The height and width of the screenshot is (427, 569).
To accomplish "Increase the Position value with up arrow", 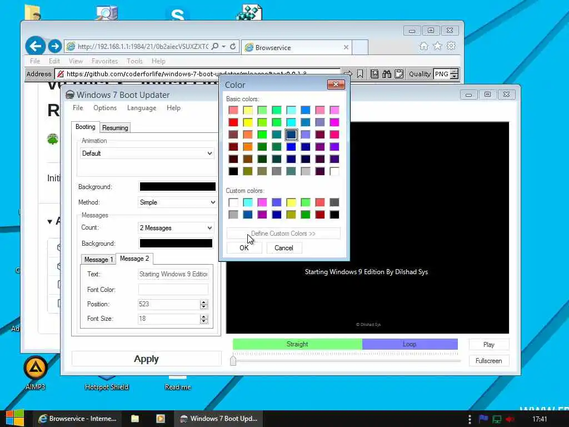I will click(x=203, y=302).
